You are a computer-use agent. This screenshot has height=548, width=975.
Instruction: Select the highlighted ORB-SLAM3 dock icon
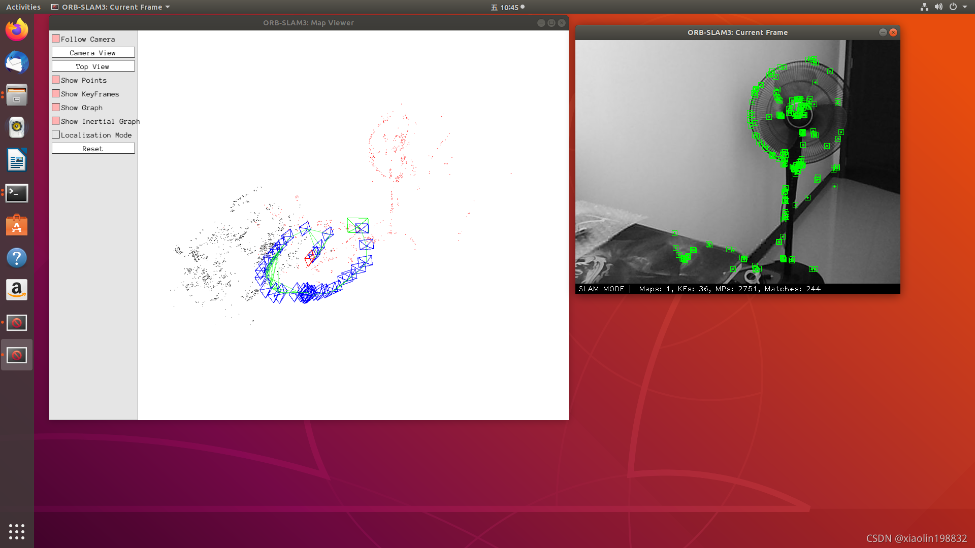(17, 355)
